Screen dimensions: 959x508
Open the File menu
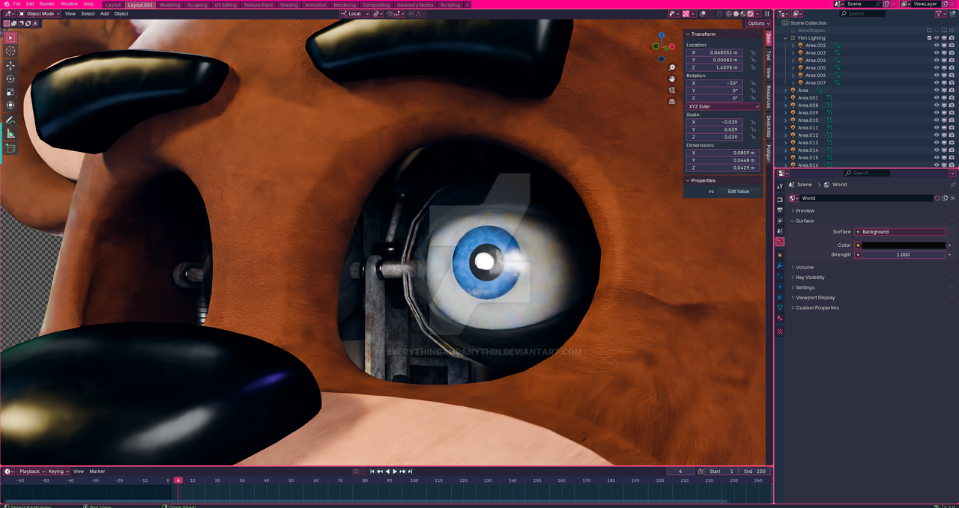click(16, 4)
